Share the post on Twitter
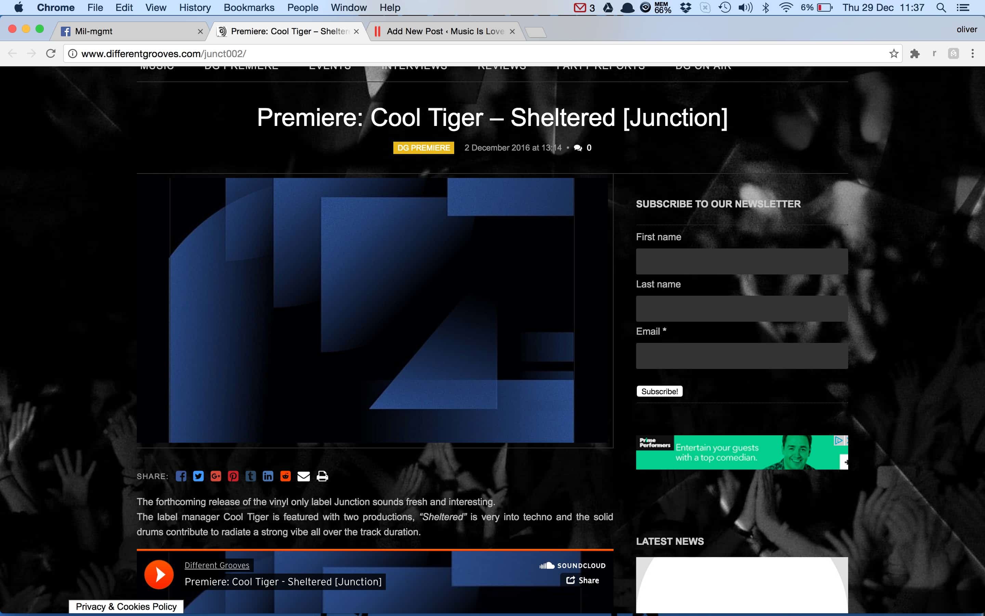Screen dimensions: 985x616 [x=198, y=476]
